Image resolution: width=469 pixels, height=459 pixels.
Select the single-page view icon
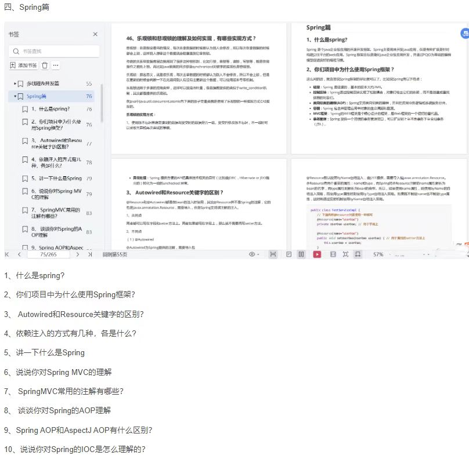(289, 253)
